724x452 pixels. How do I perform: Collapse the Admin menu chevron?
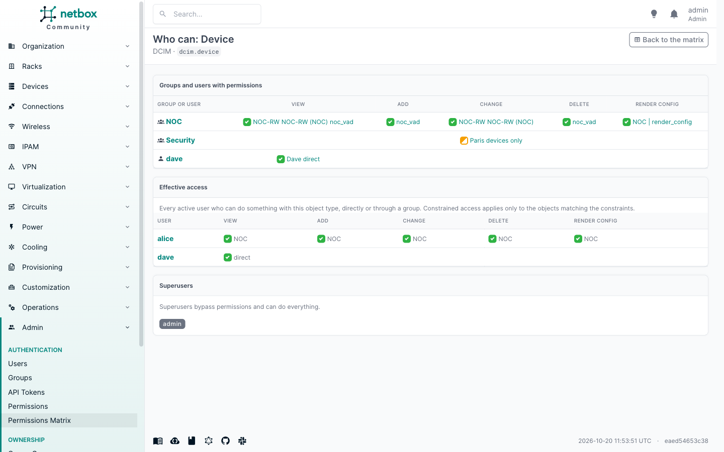[x=127, y=327]
